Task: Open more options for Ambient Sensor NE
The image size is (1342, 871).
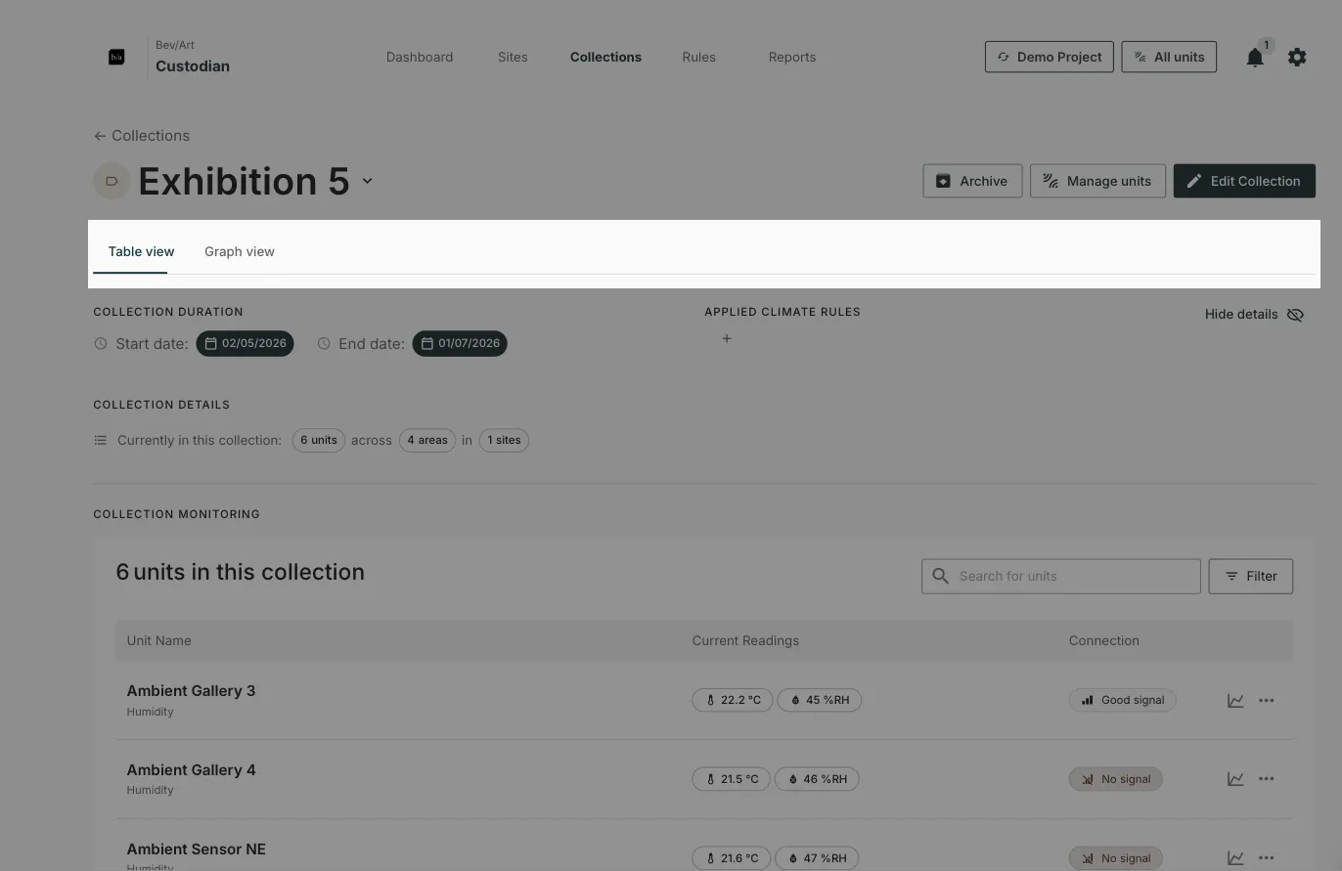Action: pos(1267,858)
